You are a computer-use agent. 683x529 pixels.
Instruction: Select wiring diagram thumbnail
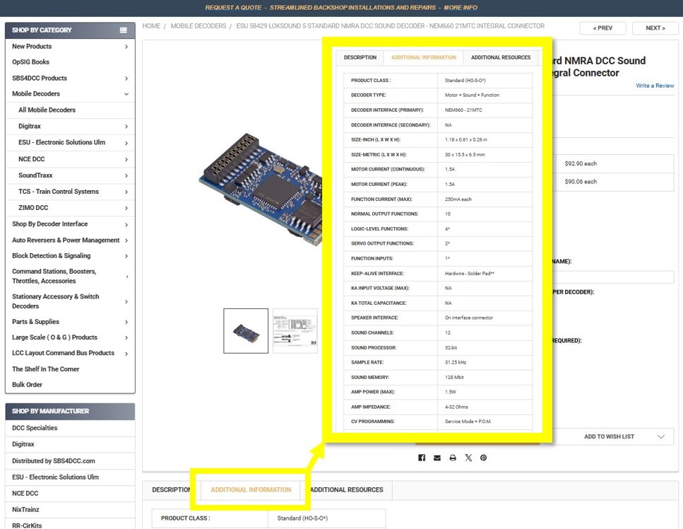pos(295,330)
